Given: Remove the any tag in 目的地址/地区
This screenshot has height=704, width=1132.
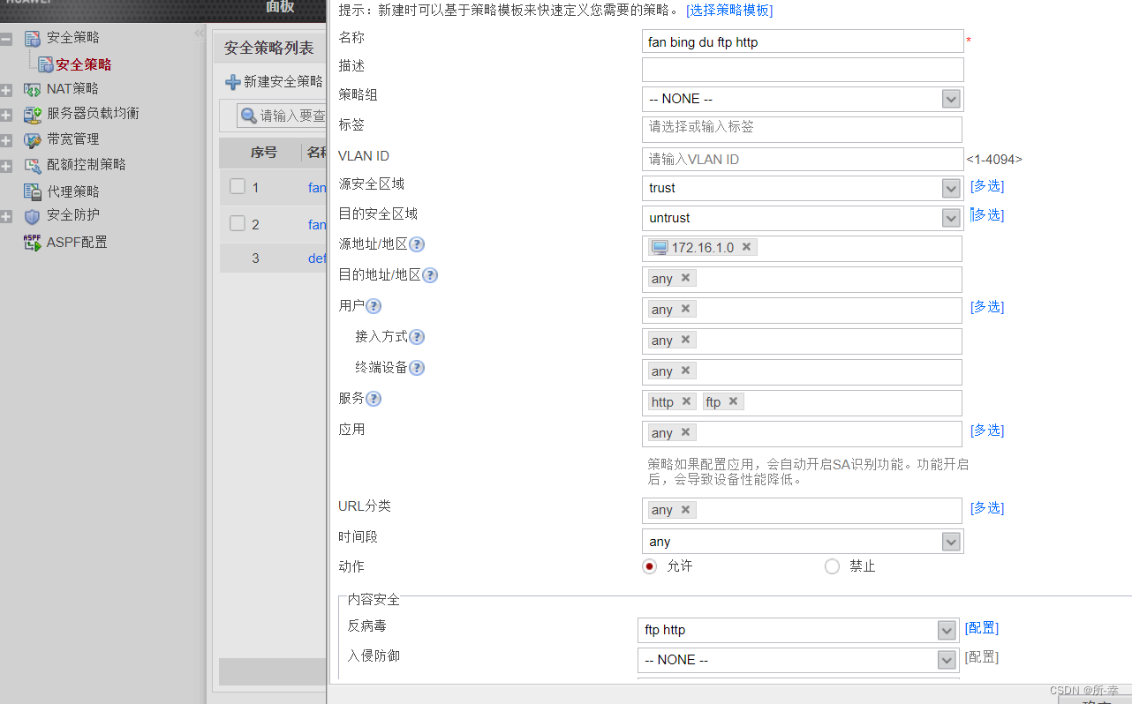Looking at the screenshot, I should [x=685, y=278].
